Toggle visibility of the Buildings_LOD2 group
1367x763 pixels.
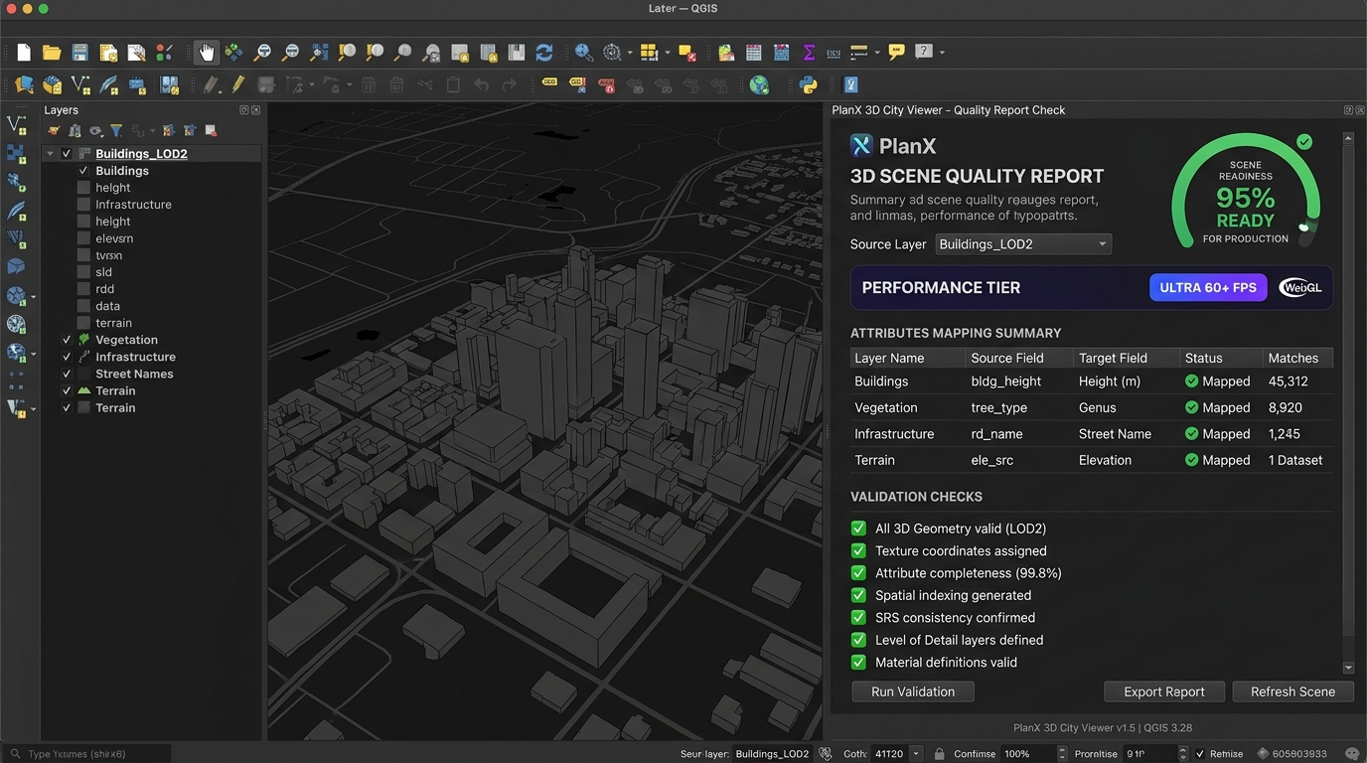tap(67, 154)
